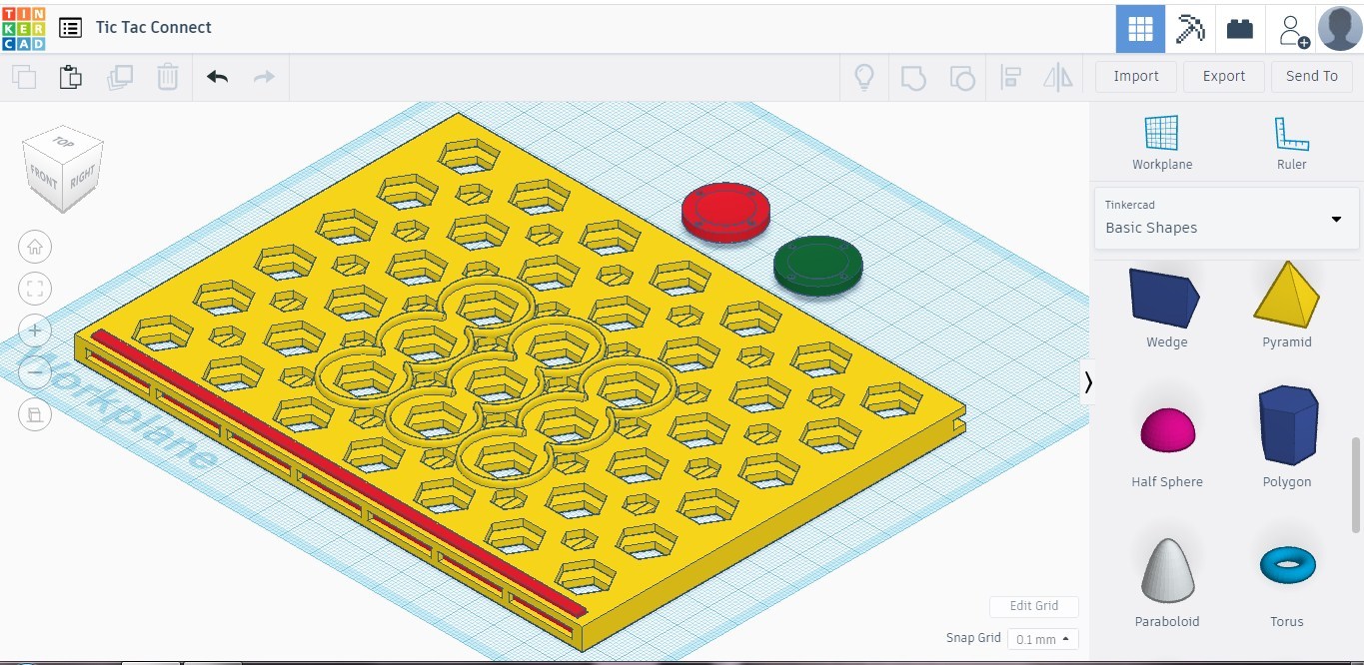The image size is (1364, 665).
Task: Click the Group shapes icon
Action: tap(913, 77)
